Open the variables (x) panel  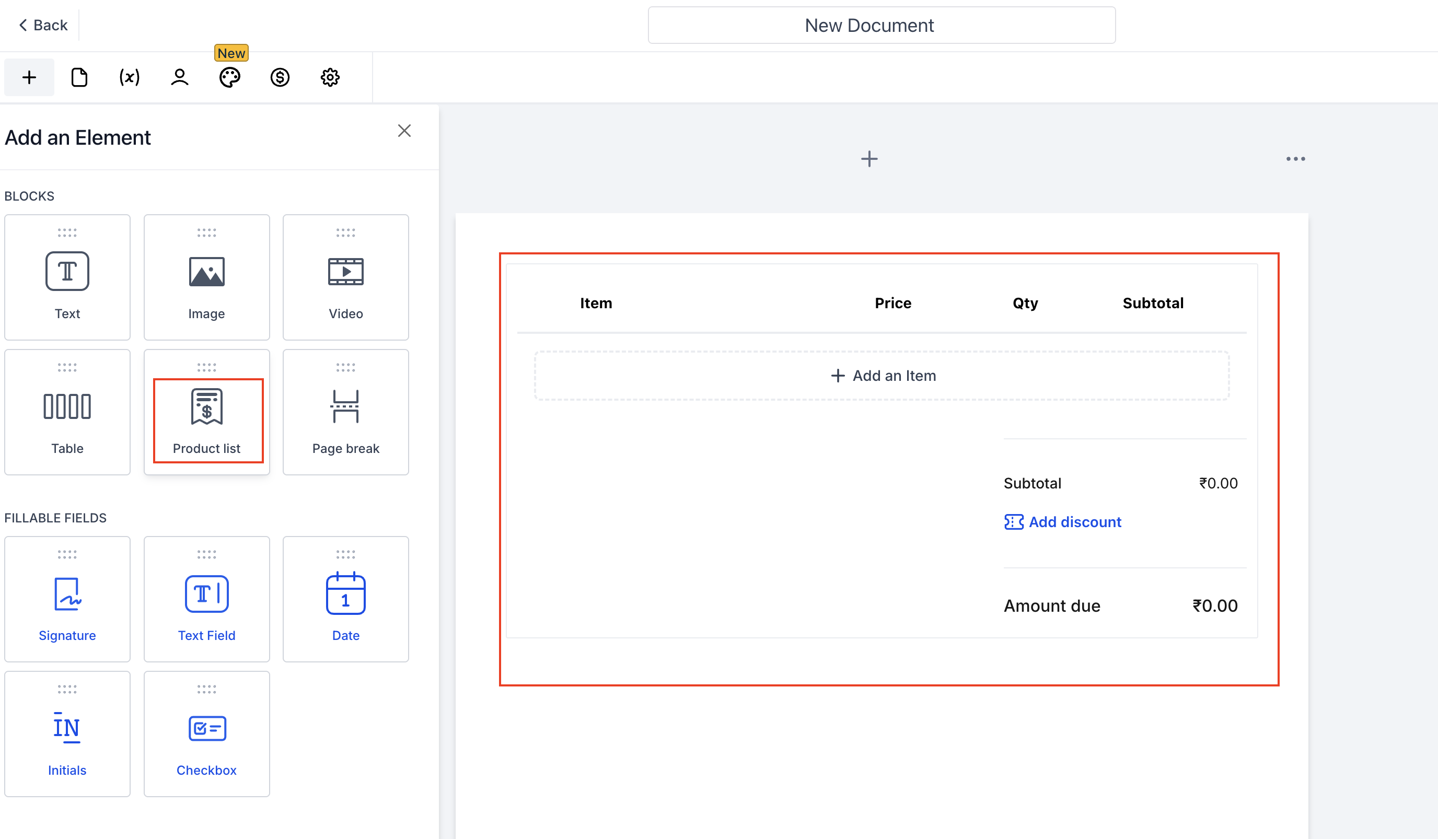pos(130,77)
